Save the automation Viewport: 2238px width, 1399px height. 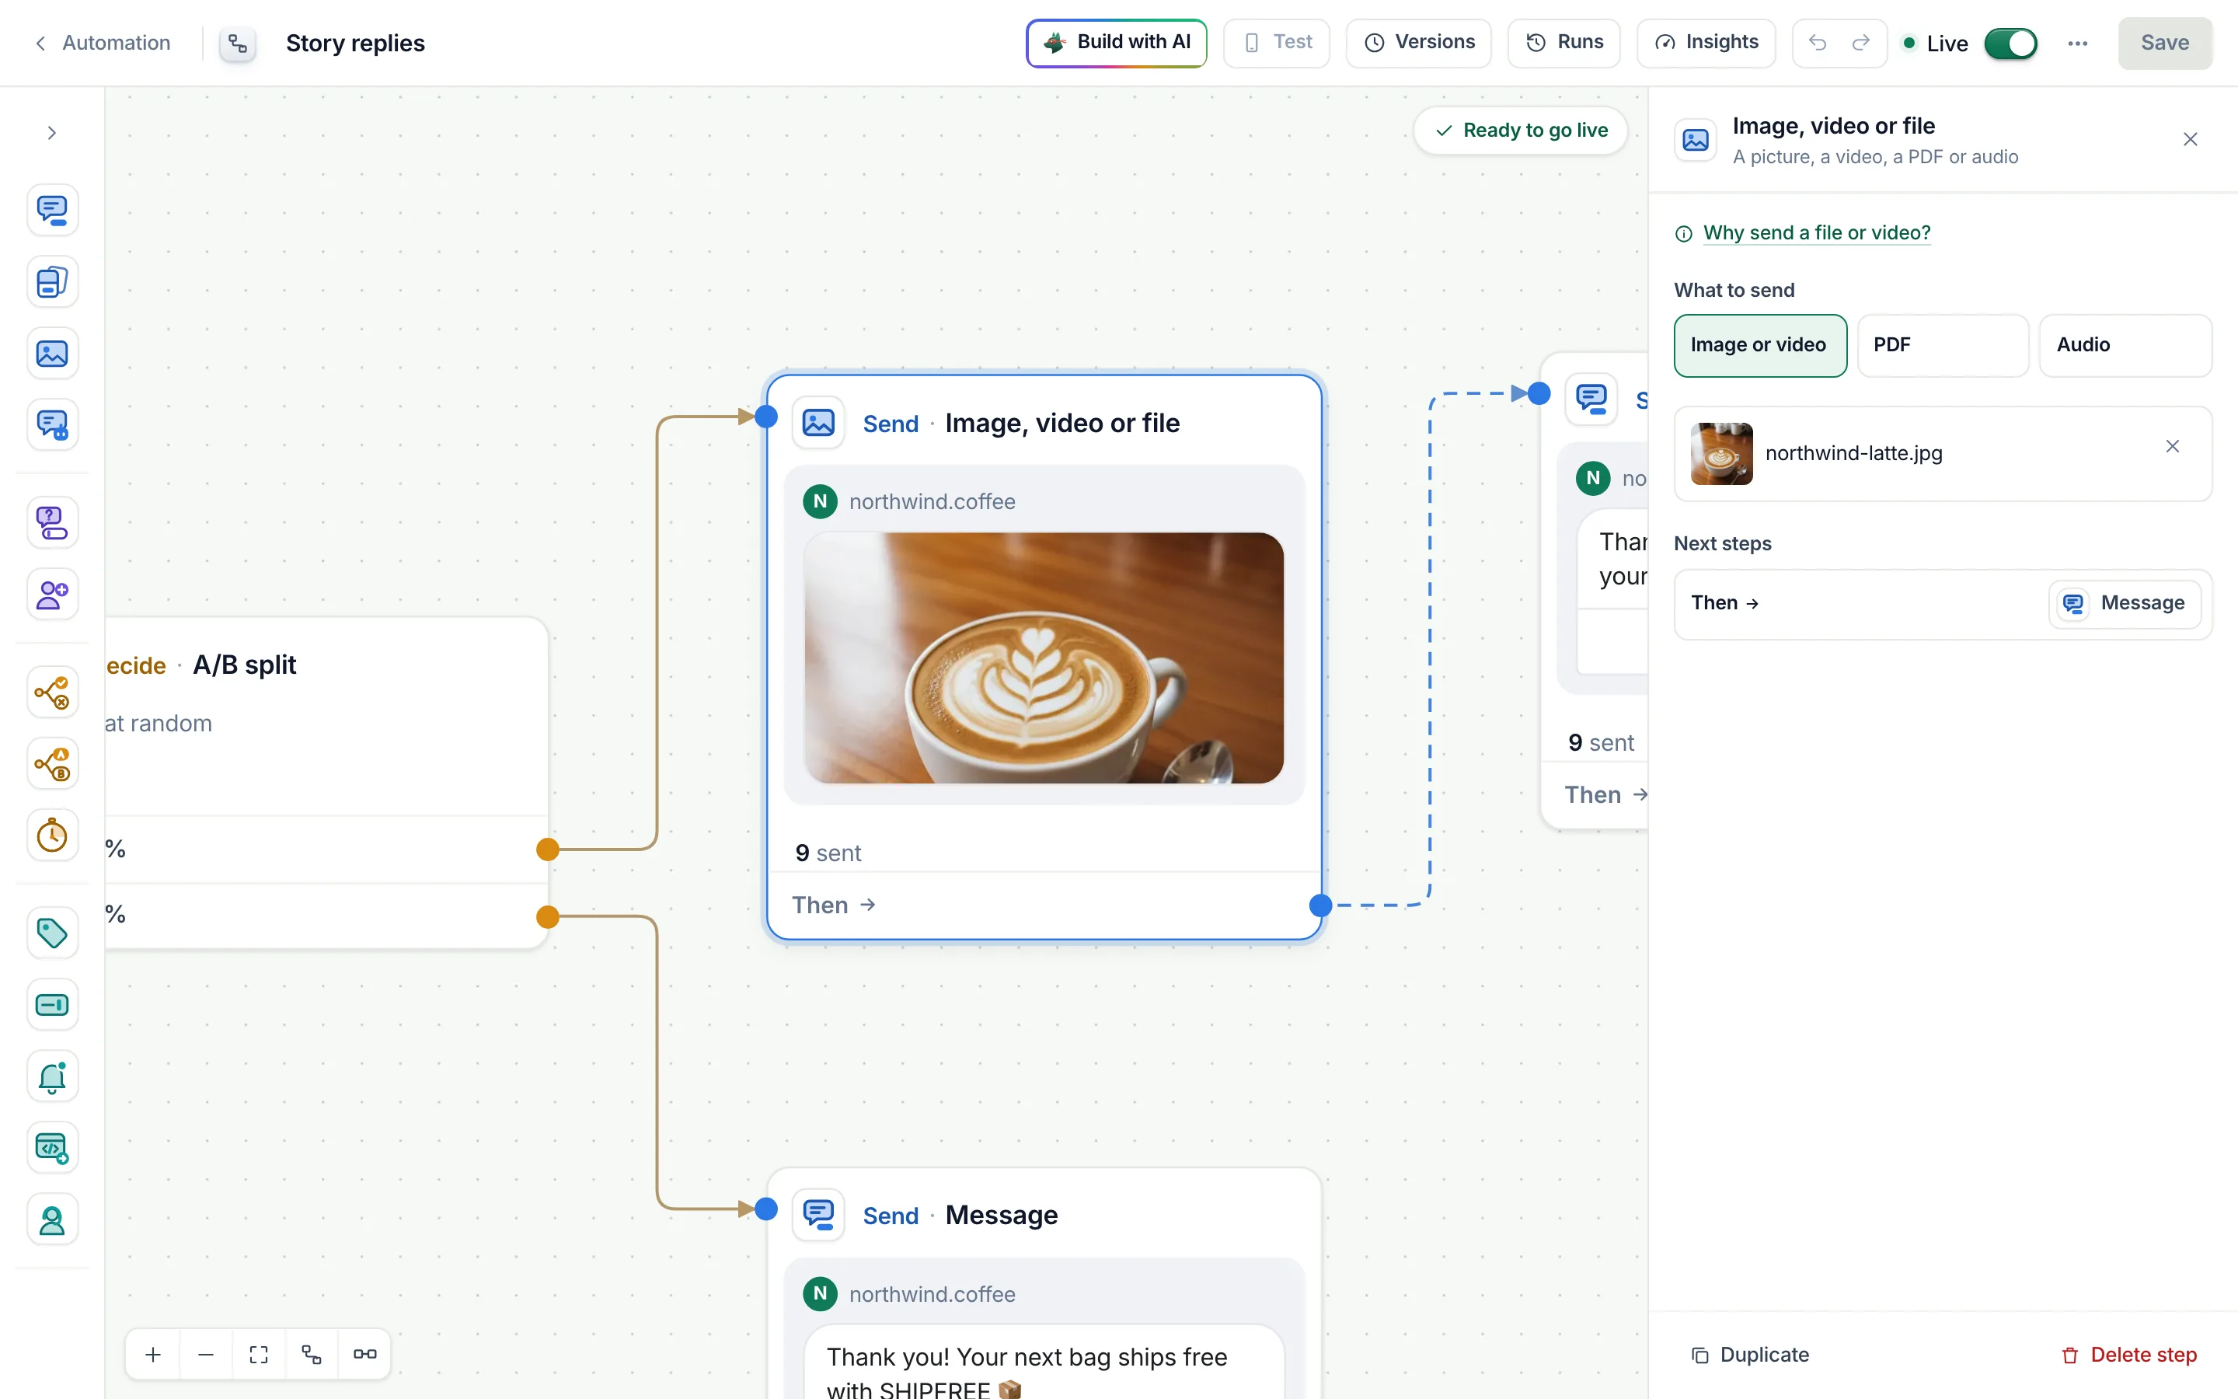2165,43
